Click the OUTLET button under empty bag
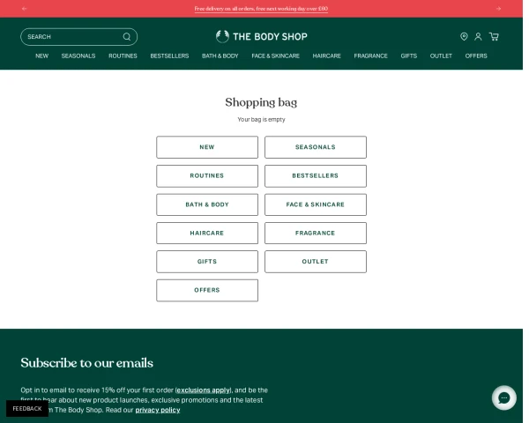Screen dimensions: 529x423 pos(316,262)
